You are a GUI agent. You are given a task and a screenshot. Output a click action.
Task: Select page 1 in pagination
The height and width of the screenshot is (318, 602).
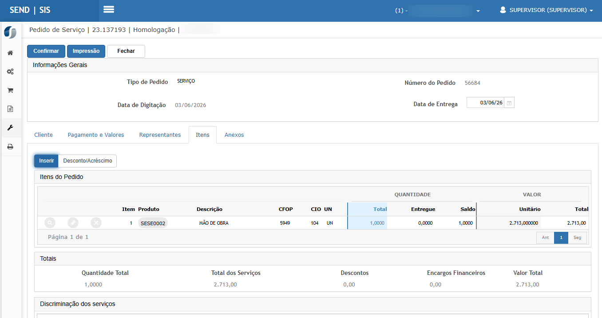click(x=561, y=238)
